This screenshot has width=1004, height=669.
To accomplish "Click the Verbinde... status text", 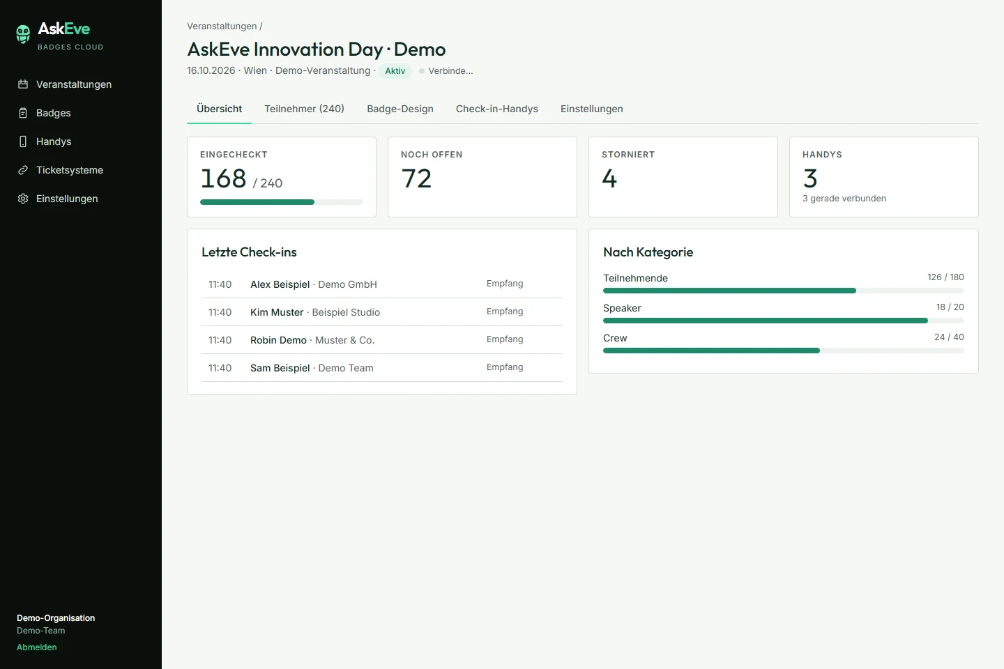I will click(450, 71).
